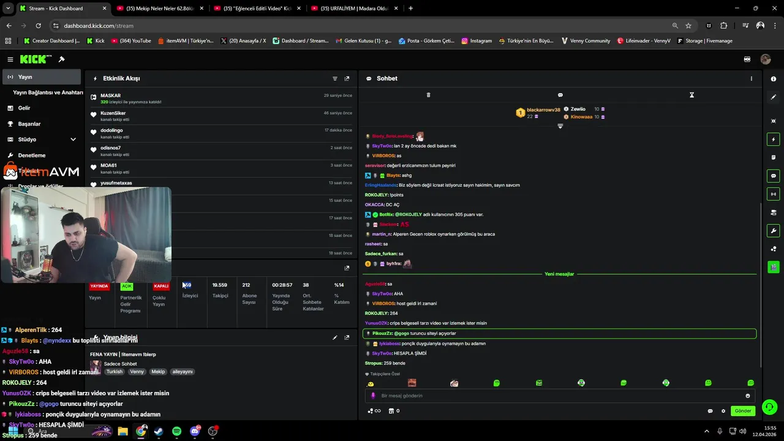Toggle the green chat widget button
This screenshot has height=441, width=784.
click(x=774, y=176)
